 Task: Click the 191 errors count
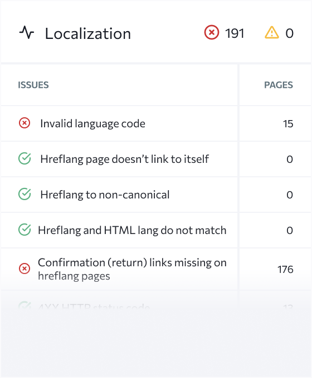[x=235, y=33]
